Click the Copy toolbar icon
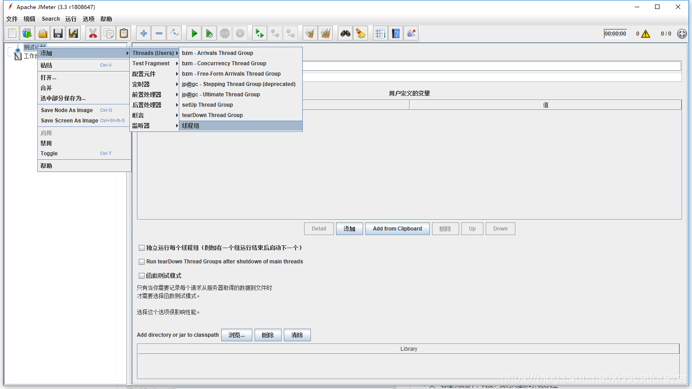The height and width of the screenshot is (389, 692). click(x=109, y=33)
